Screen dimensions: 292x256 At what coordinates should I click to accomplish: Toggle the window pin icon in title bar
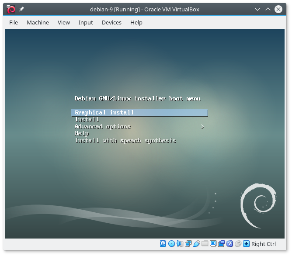pos(21,9)
